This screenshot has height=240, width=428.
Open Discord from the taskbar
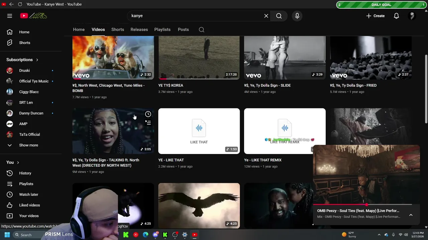(155, 235)
